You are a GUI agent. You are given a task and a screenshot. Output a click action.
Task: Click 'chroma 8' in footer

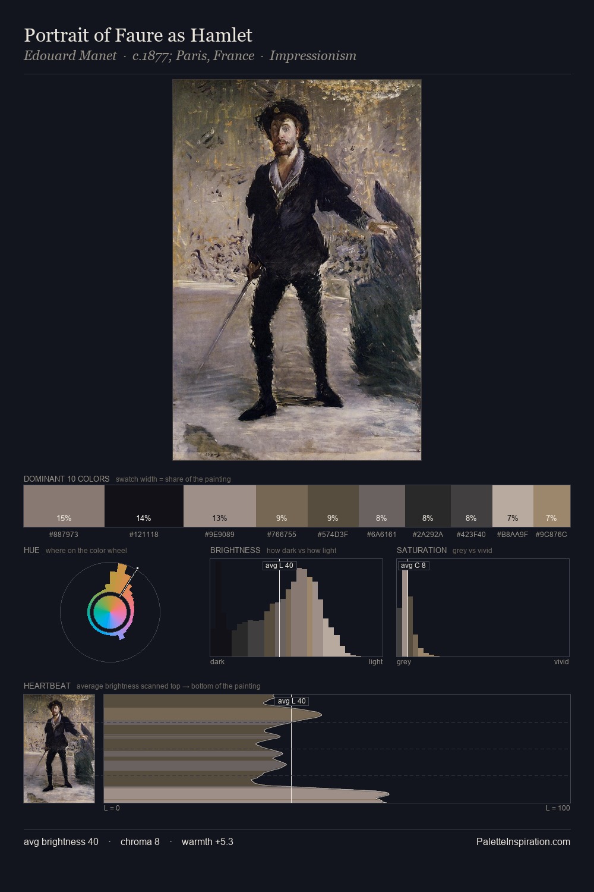(x=140, y=841)
